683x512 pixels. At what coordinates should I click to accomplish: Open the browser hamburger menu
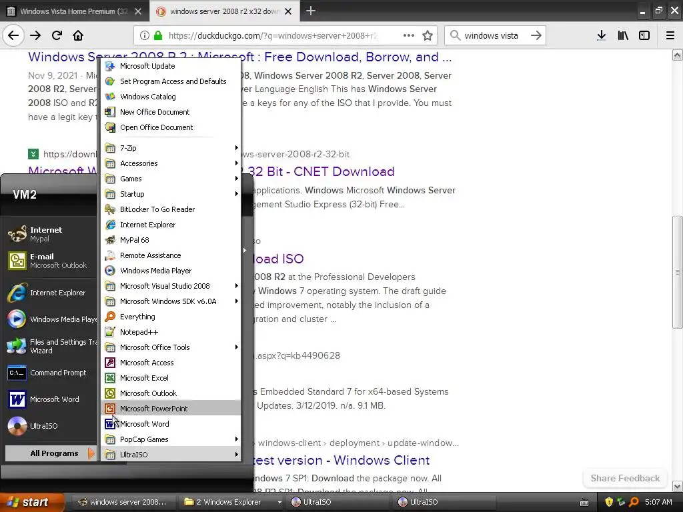click(670, 35)
